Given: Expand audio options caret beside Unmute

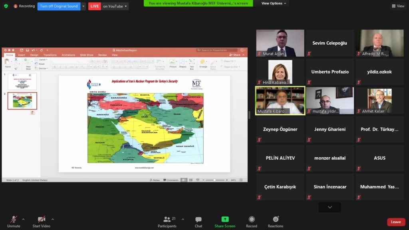Looking at the screenshot, I should pos(23,219).
